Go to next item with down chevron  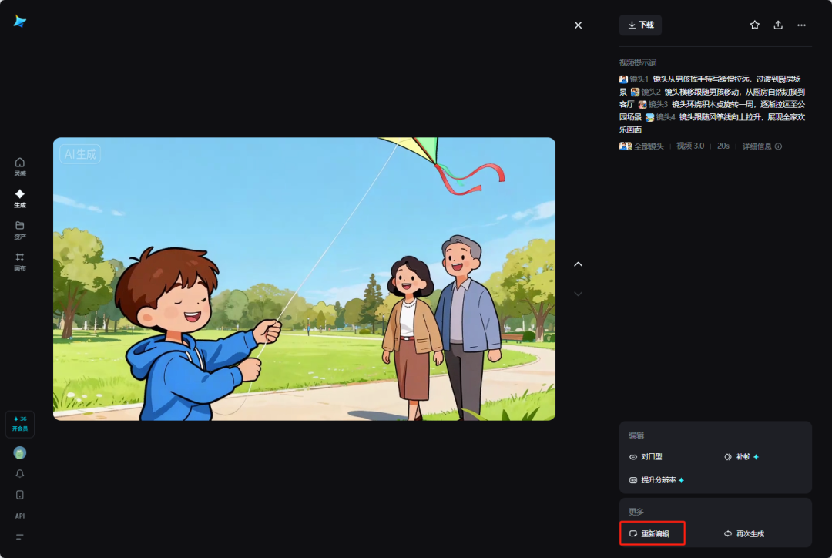[x=579, y=294]
